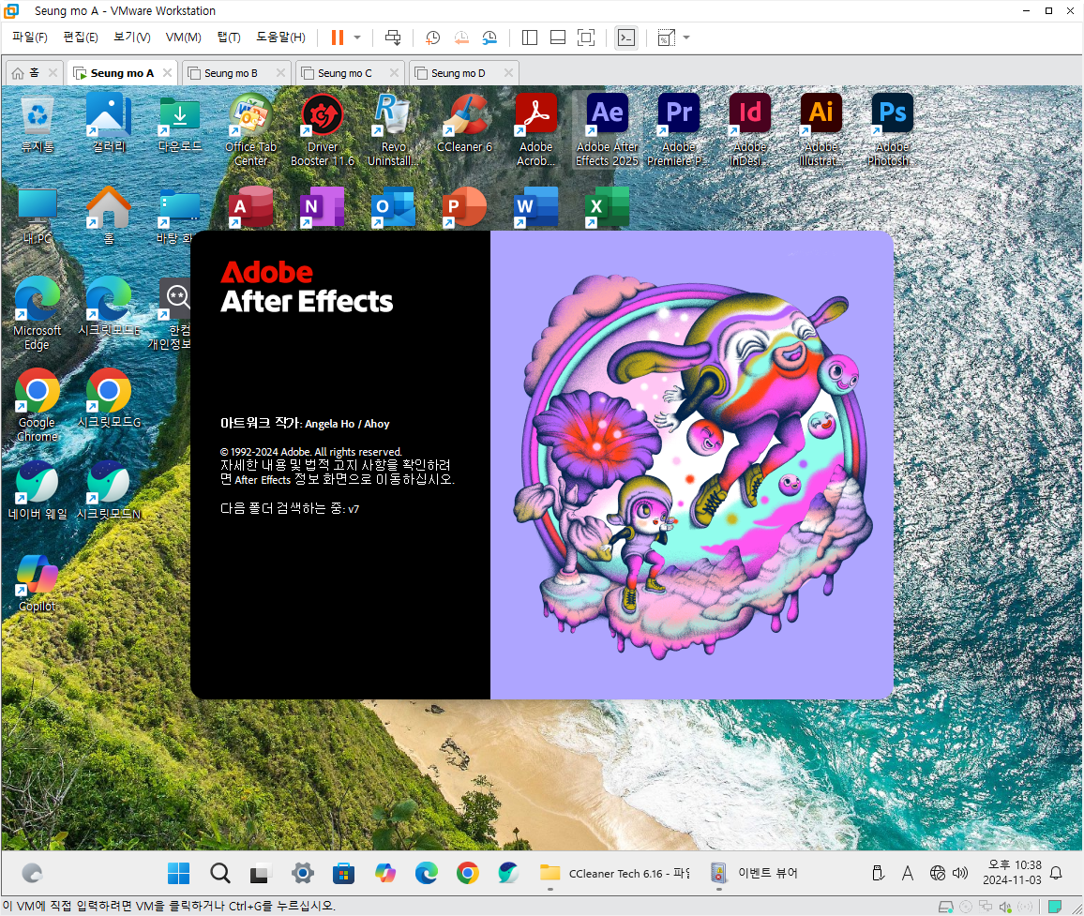
Task: Click the VMware pause VM button
Action: pyautogui.click(x=338, y=38)
